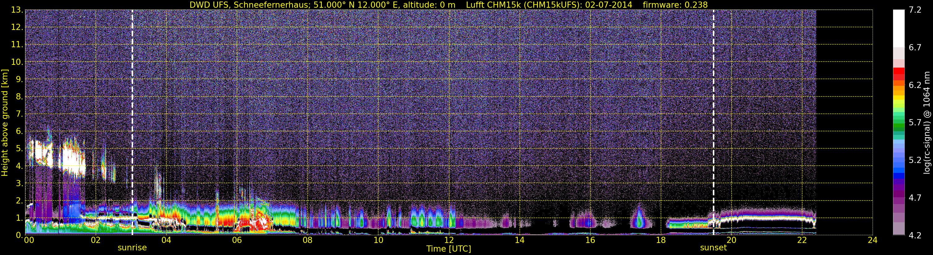Click the "1." tick on the height axis
This screenshot has height=255, width=933.
click(x=19, y=218)
